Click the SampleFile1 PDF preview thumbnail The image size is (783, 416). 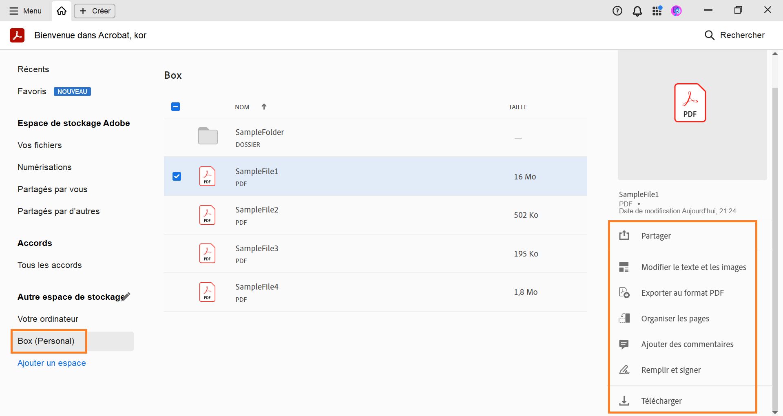690,103
